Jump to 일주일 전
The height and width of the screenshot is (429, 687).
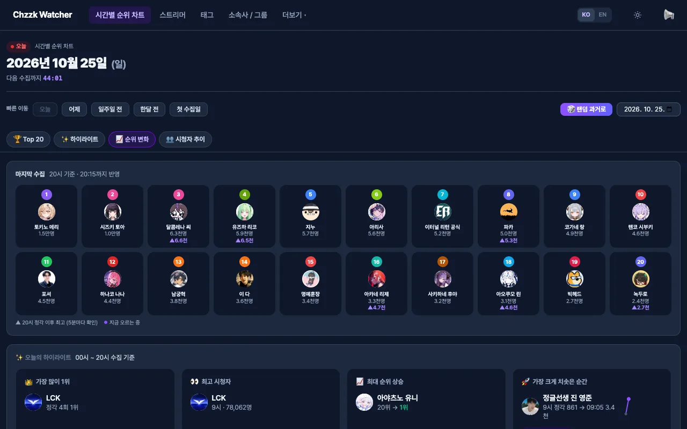coord(110,109)
